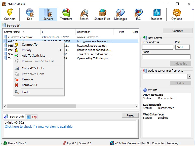Click the Priority submenu arrow
Screen dimensions: 195x146
click(61, 50)
